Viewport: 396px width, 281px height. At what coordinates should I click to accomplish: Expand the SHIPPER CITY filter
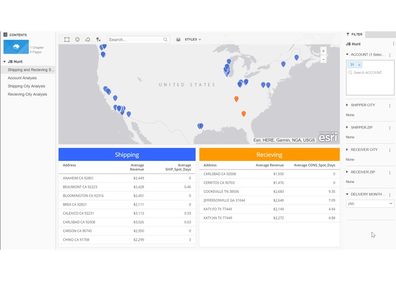click(x=347, y=105)
